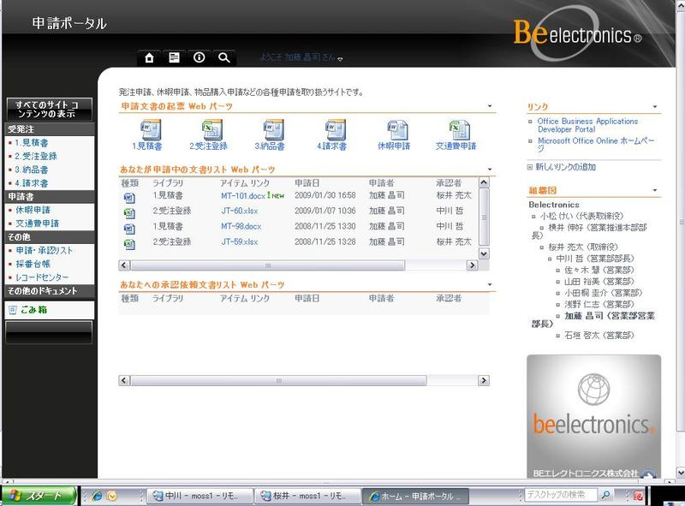Open the 組織図 web part dropdown arrow
The image size is (685, 506).
[x=654, y=190]
